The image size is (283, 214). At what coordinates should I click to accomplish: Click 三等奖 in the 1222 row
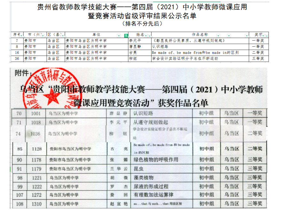click(255, 186)
